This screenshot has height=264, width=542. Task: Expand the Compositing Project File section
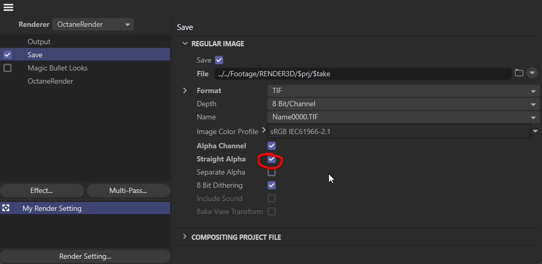[x=185, y=237]
